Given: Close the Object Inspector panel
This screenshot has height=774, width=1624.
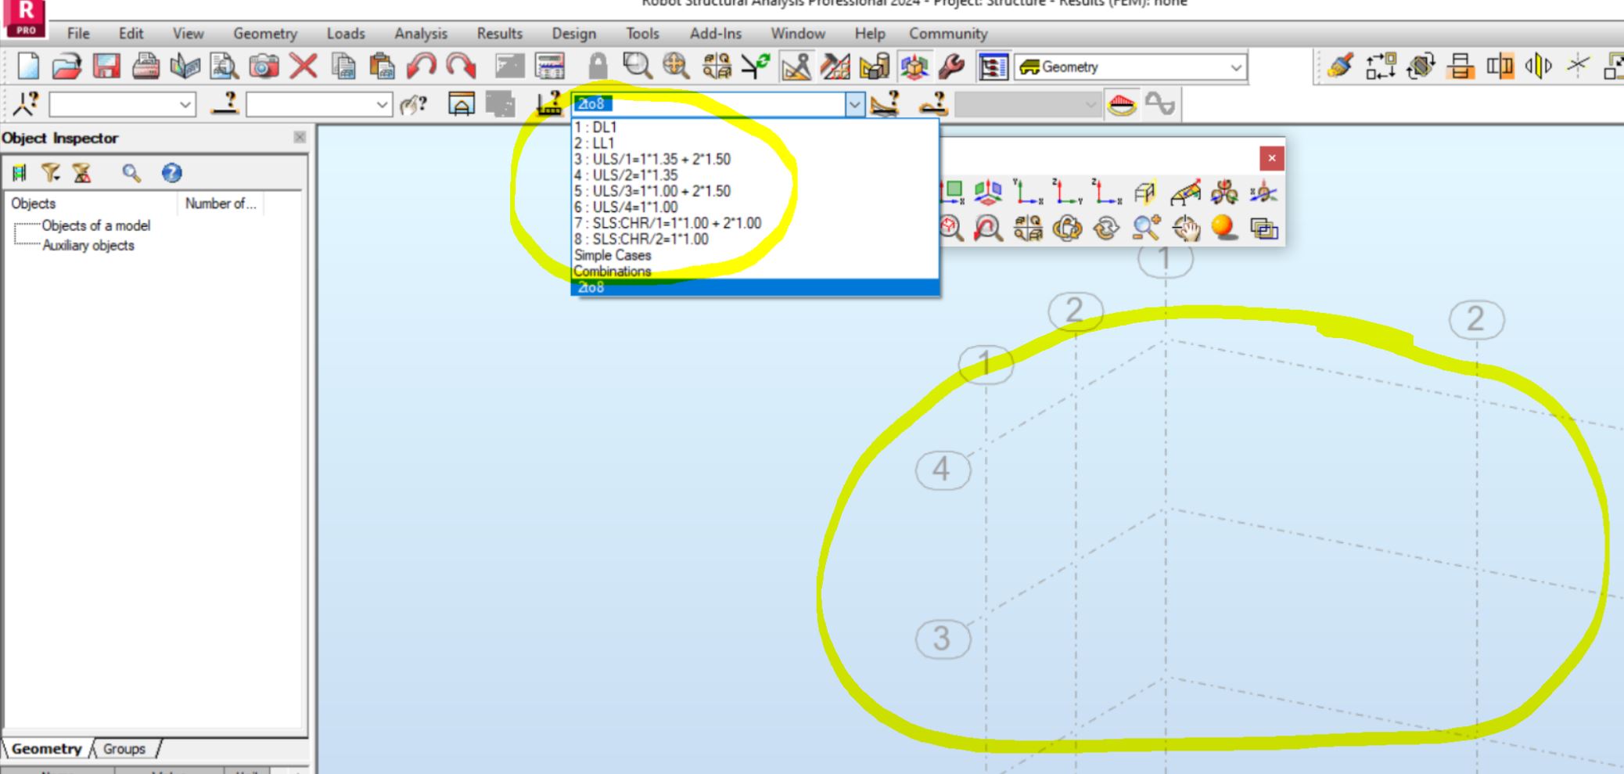Looking at the screenshot, I should tap(300, 138).
